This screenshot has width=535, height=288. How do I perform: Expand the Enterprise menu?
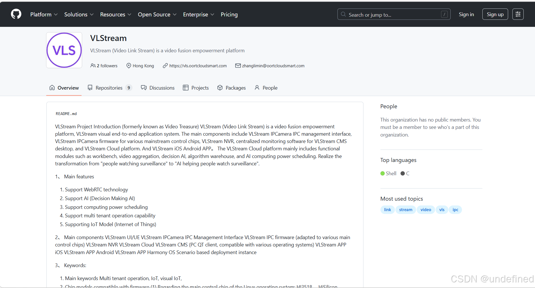click(x=198, y=14)
